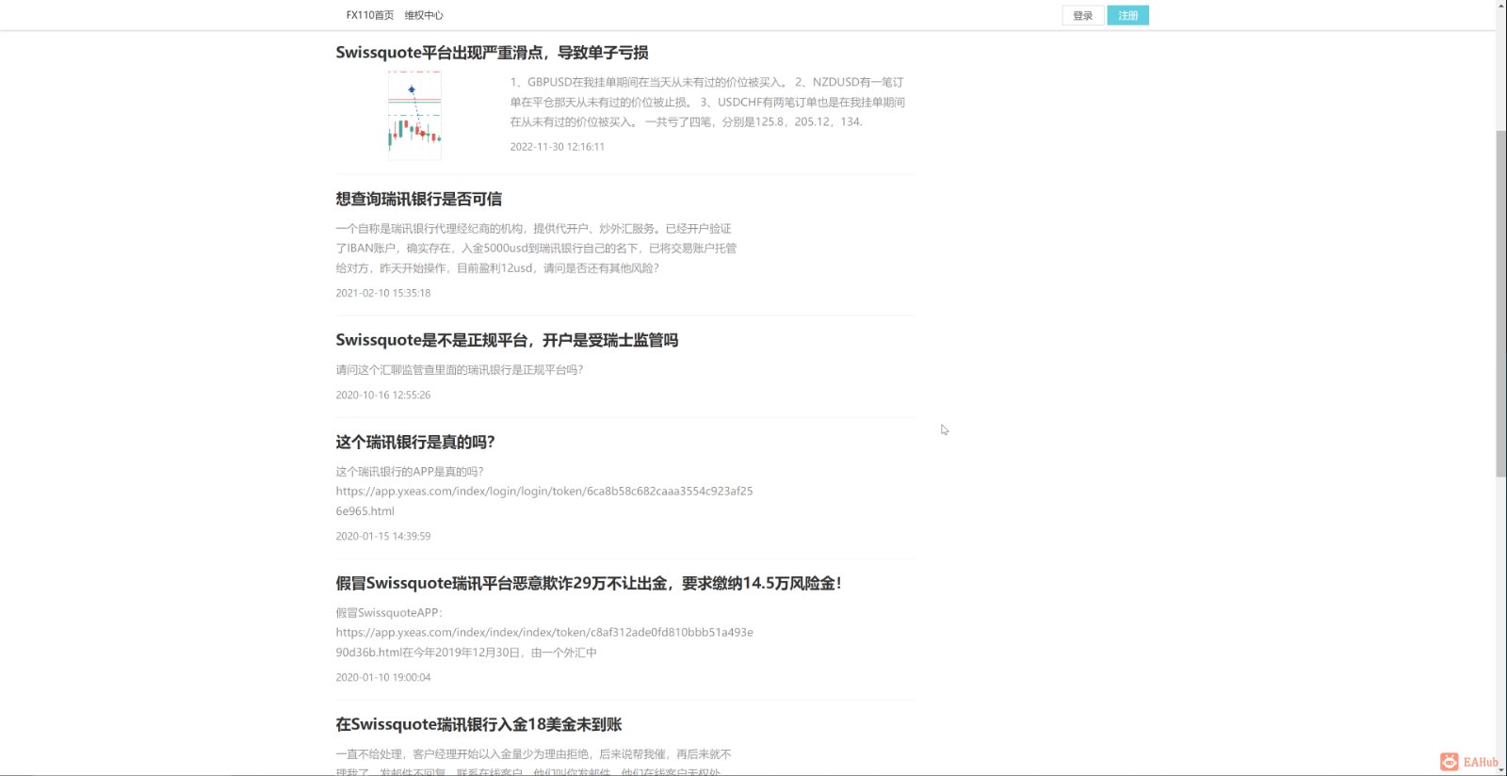Open the FX110首页 link

tap(369, 15)
